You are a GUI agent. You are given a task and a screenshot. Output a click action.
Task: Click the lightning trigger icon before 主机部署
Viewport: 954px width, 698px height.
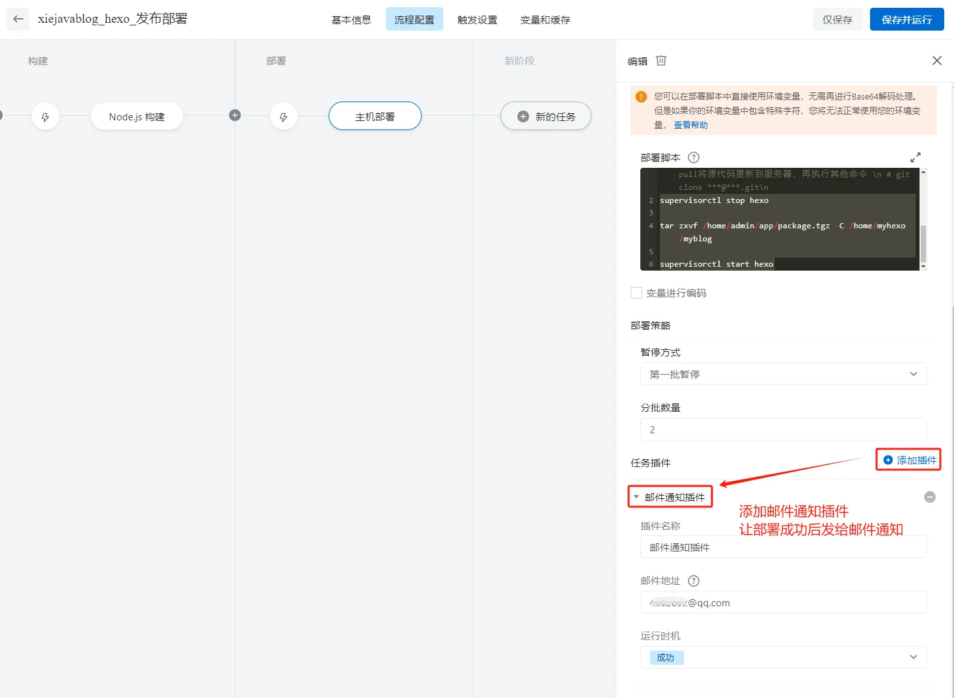[x=284, y=116]
